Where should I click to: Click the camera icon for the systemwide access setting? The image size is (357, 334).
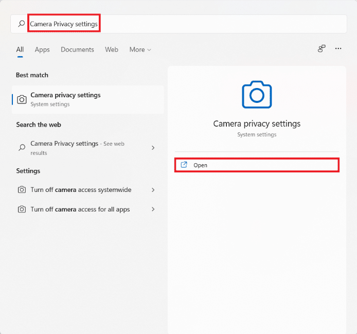[22, 190]
